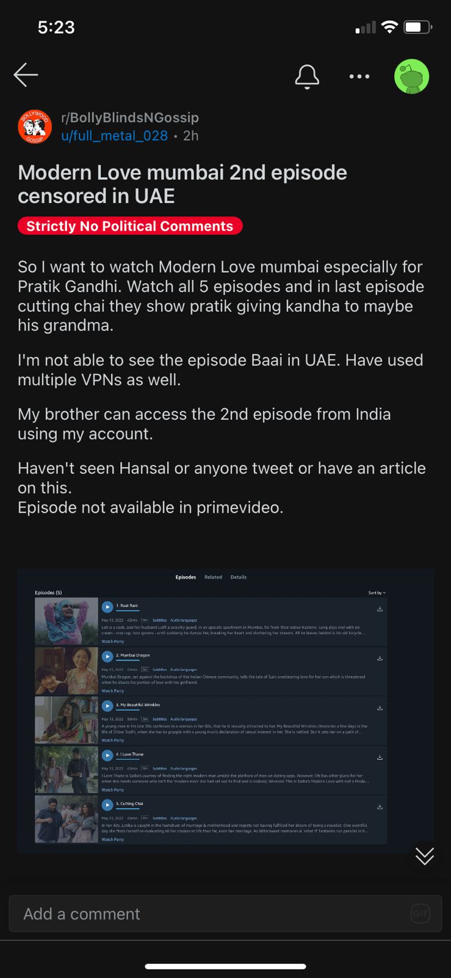Image resolution: width=451 pixels, height=978 pixels.
Task: Tap the Strictly No Political Comments flair
Action: click(x=130, y=226)
